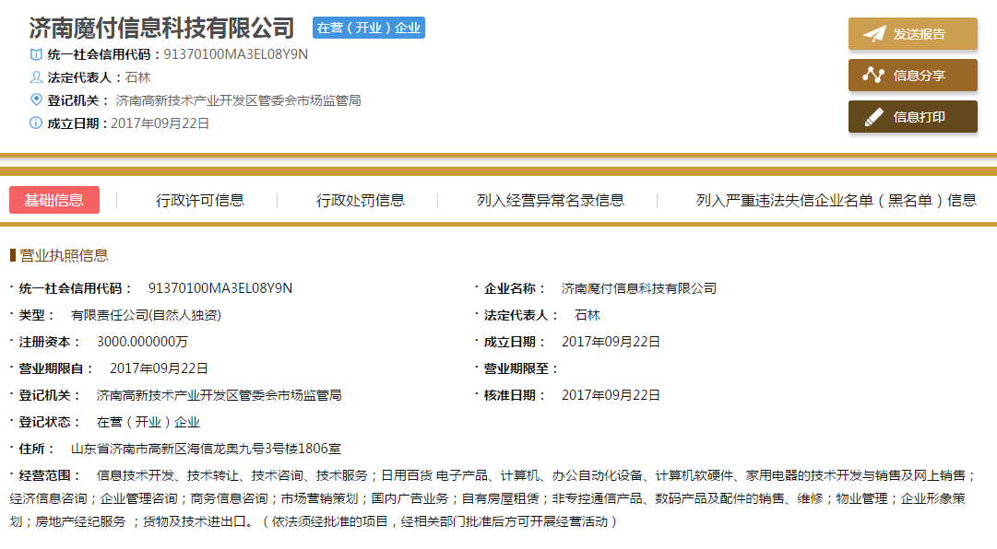Click the paper plane icon on 发送报告

(x=873, y=34)
